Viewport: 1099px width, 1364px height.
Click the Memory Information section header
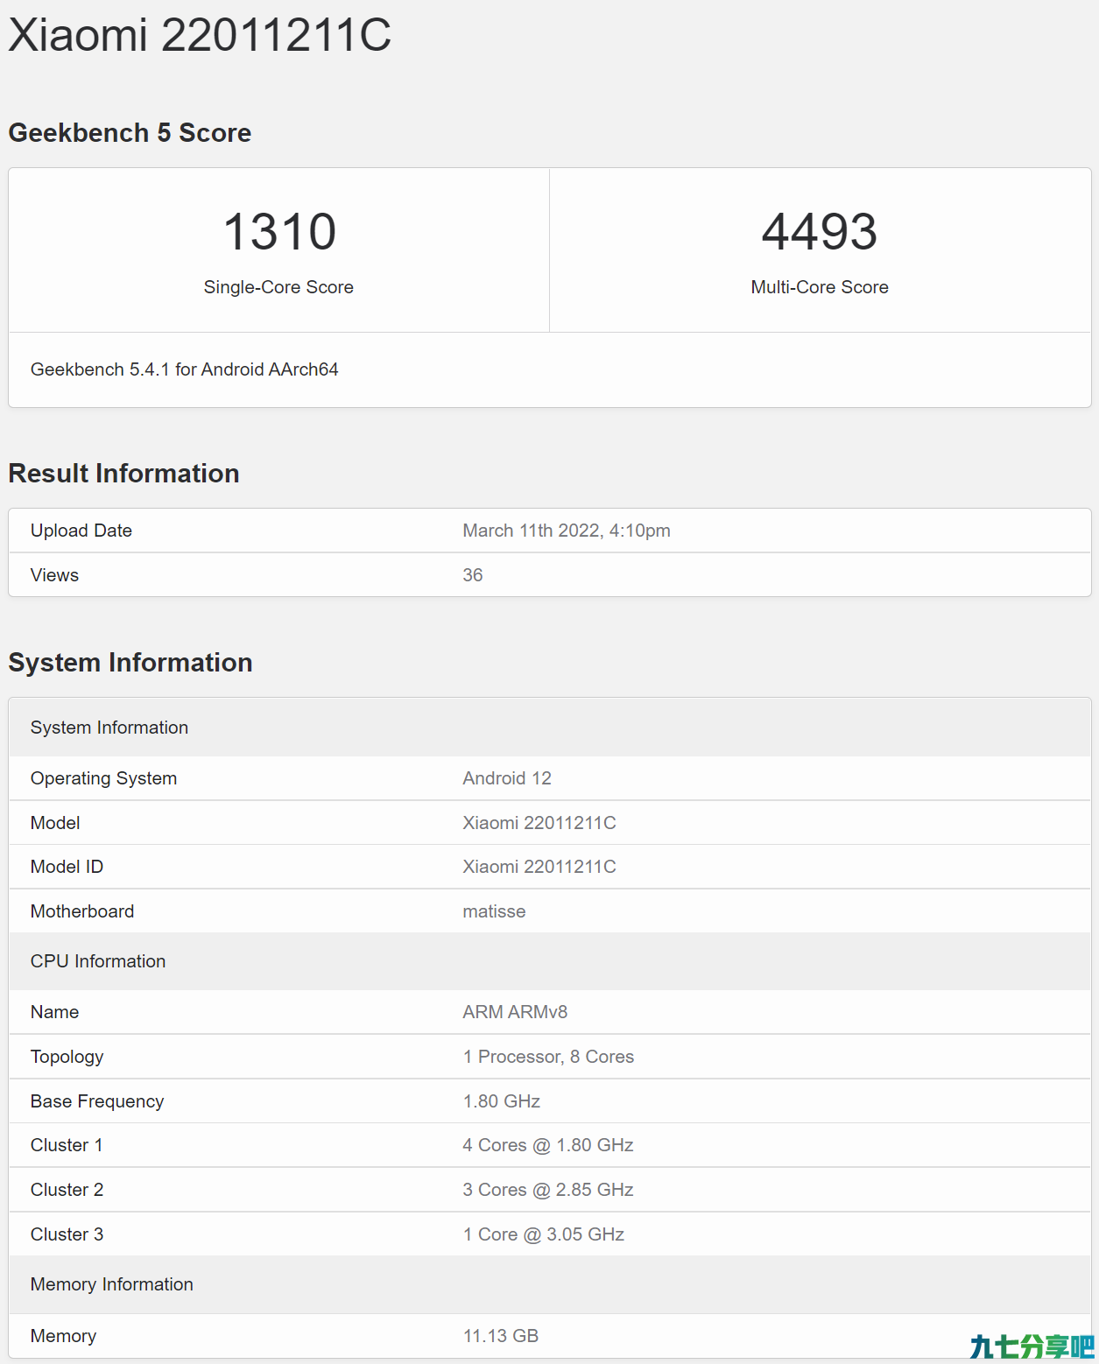[550, 1284]
